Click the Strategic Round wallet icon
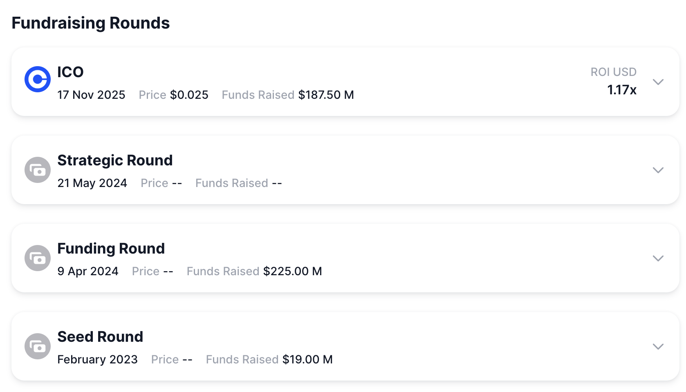Screen dimensions: 686x392 pos(37,170)
